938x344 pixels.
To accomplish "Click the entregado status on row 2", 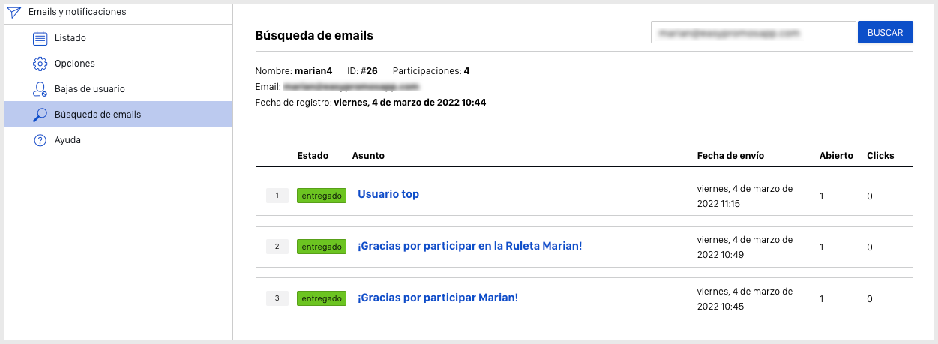I will (322, 247).
